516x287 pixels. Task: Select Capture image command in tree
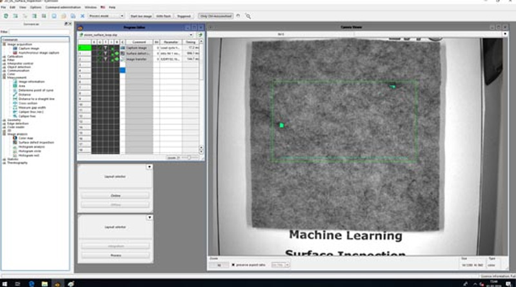pos(27,49)
